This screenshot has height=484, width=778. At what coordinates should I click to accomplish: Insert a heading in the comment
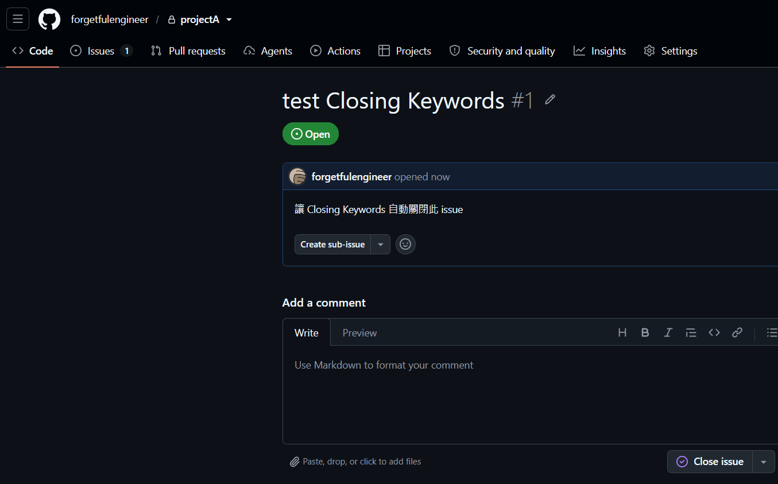pyautogui.click(x=622, y=332)
